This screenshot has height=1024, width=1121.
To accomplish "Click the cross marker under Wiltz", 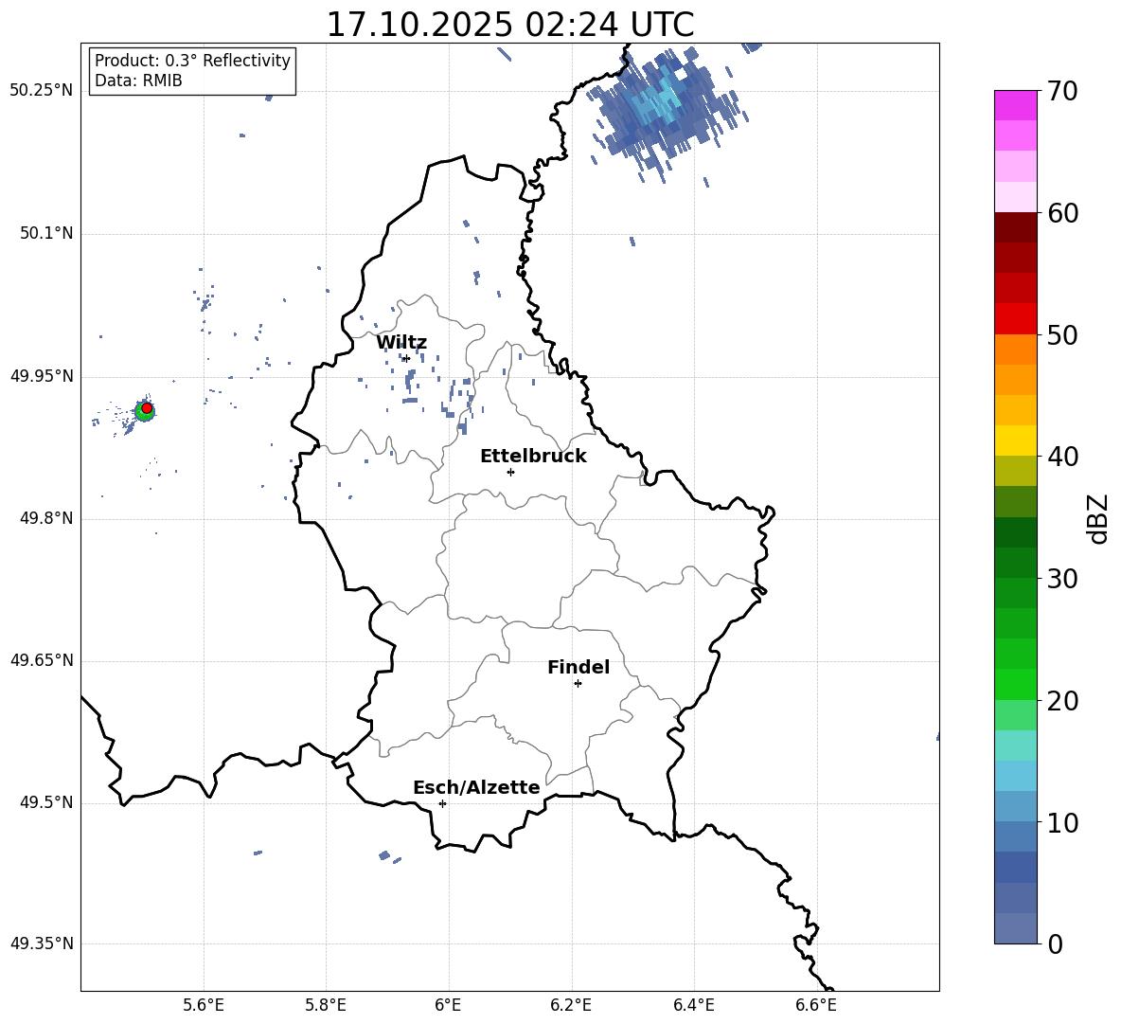I will tap(406, 359).
